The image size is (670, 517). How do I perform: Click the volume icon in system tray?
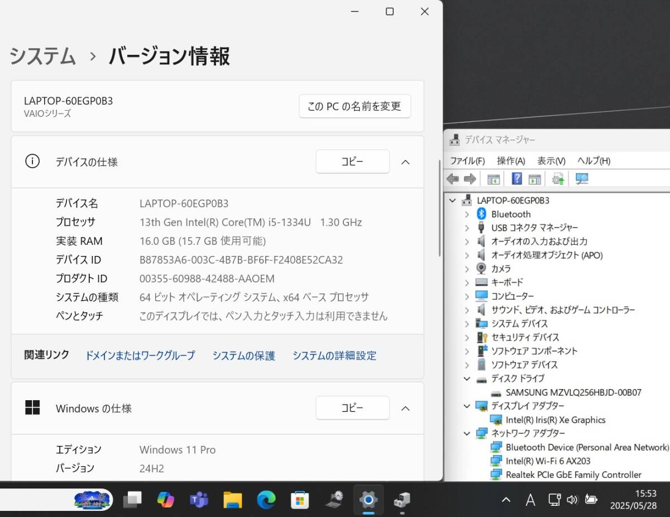572,500
